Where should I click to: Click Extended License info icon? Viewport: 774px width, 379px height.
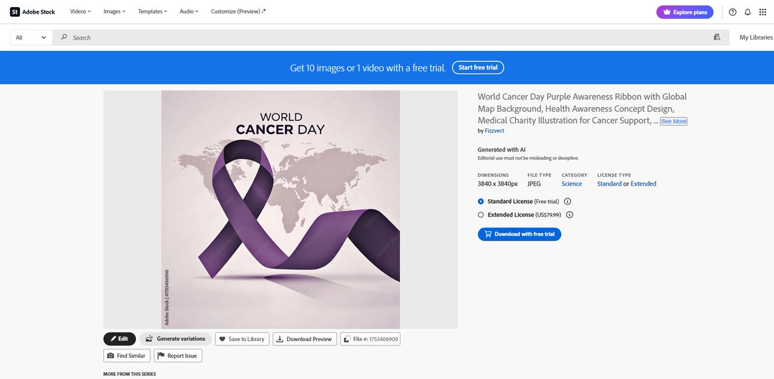[x=570, y=215]
